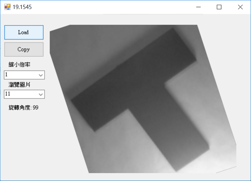Image resolution: width=251 pixels, height=181 pixels.
Task: Close the 19.1545 window
Action: pos(240,7)
